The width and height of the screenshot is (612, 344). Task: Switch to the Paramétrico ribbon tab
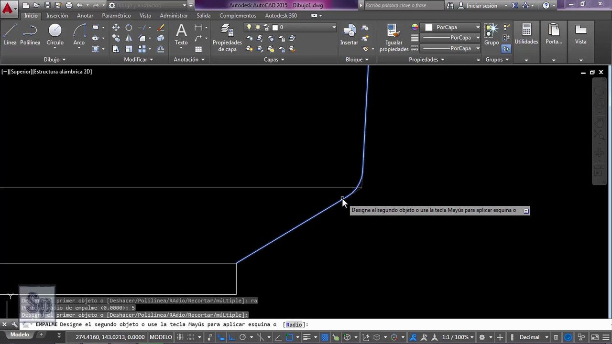pos(116,16)
